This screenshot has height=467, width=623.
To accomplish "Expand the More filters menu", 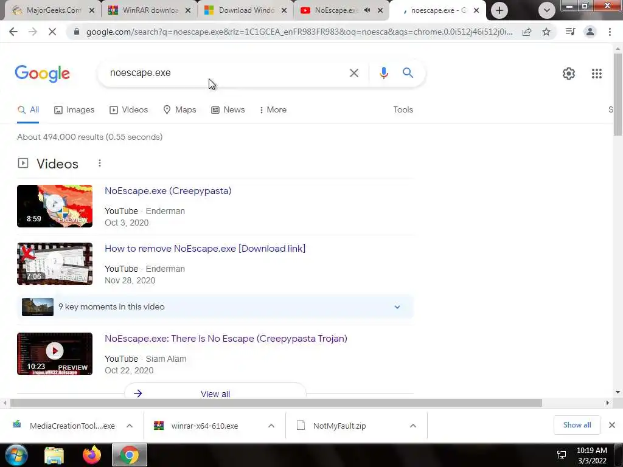I will [273, 110].
